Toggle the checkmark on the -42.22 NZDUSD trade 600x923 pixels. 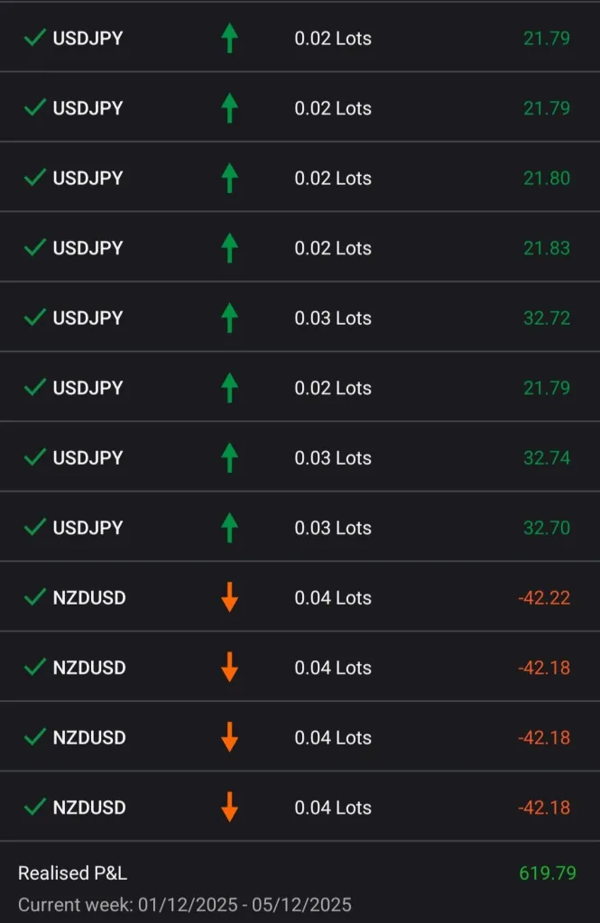click(35, 597)
